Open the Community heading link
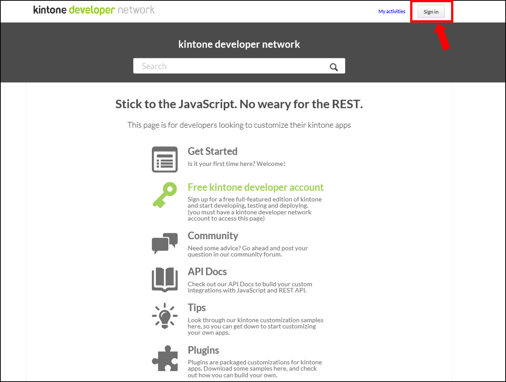 [213, 236]
